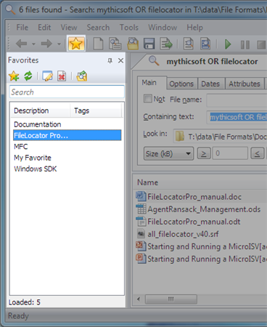Select the Windows SDK favorite entry
This screenshot has width=267, height=327.
tap(36, 169)
